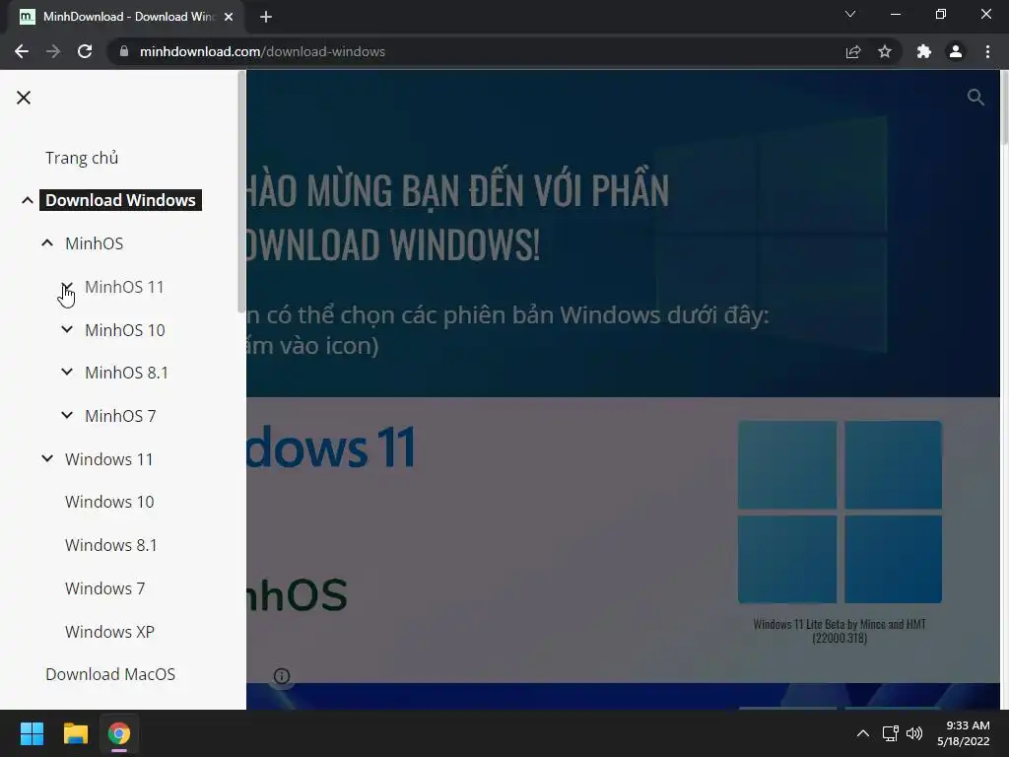Go back with the browser back arrow
The width and height of the screenshot is (1009, 757).
click(x=22, y=51)
